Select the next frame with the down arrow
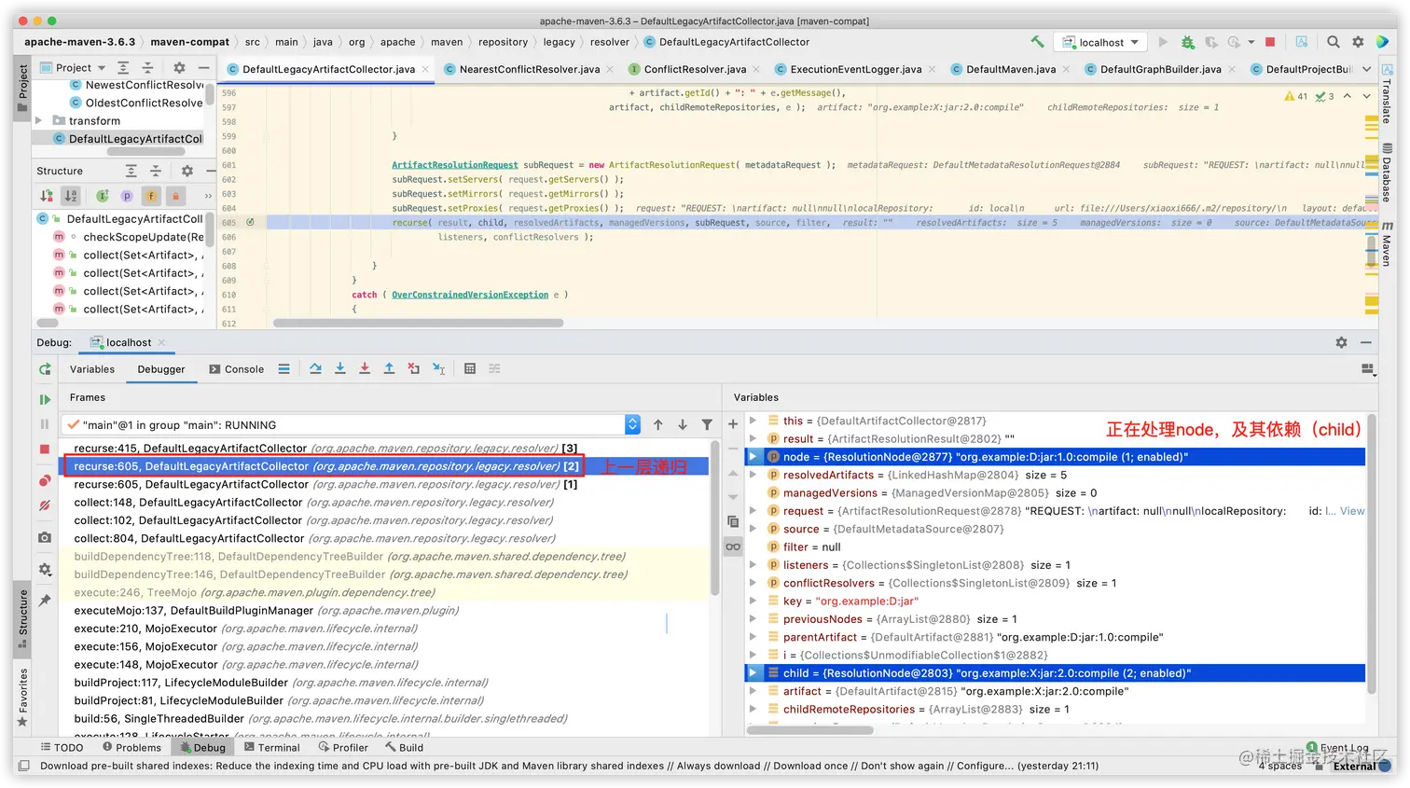 click(x=683, y=424)
